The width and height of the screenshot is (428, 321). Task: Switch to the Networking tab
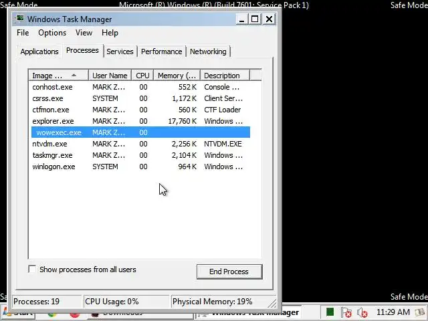[208, 51]
